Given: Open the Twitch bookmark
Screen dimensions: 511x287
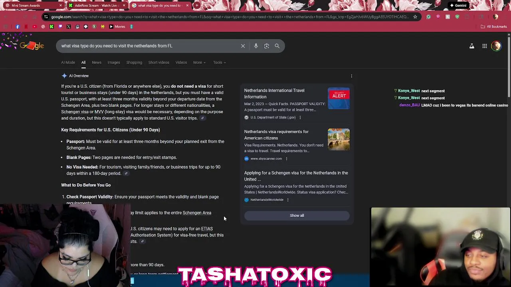Looking at the screenshot, I should point(60,27).
